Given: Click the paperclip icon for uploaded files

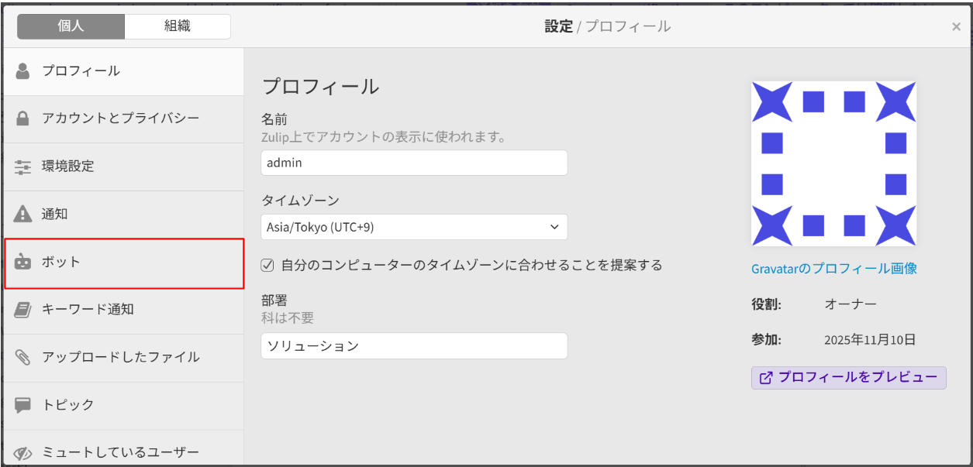Looking at the screenshot, I should point(23,358).
